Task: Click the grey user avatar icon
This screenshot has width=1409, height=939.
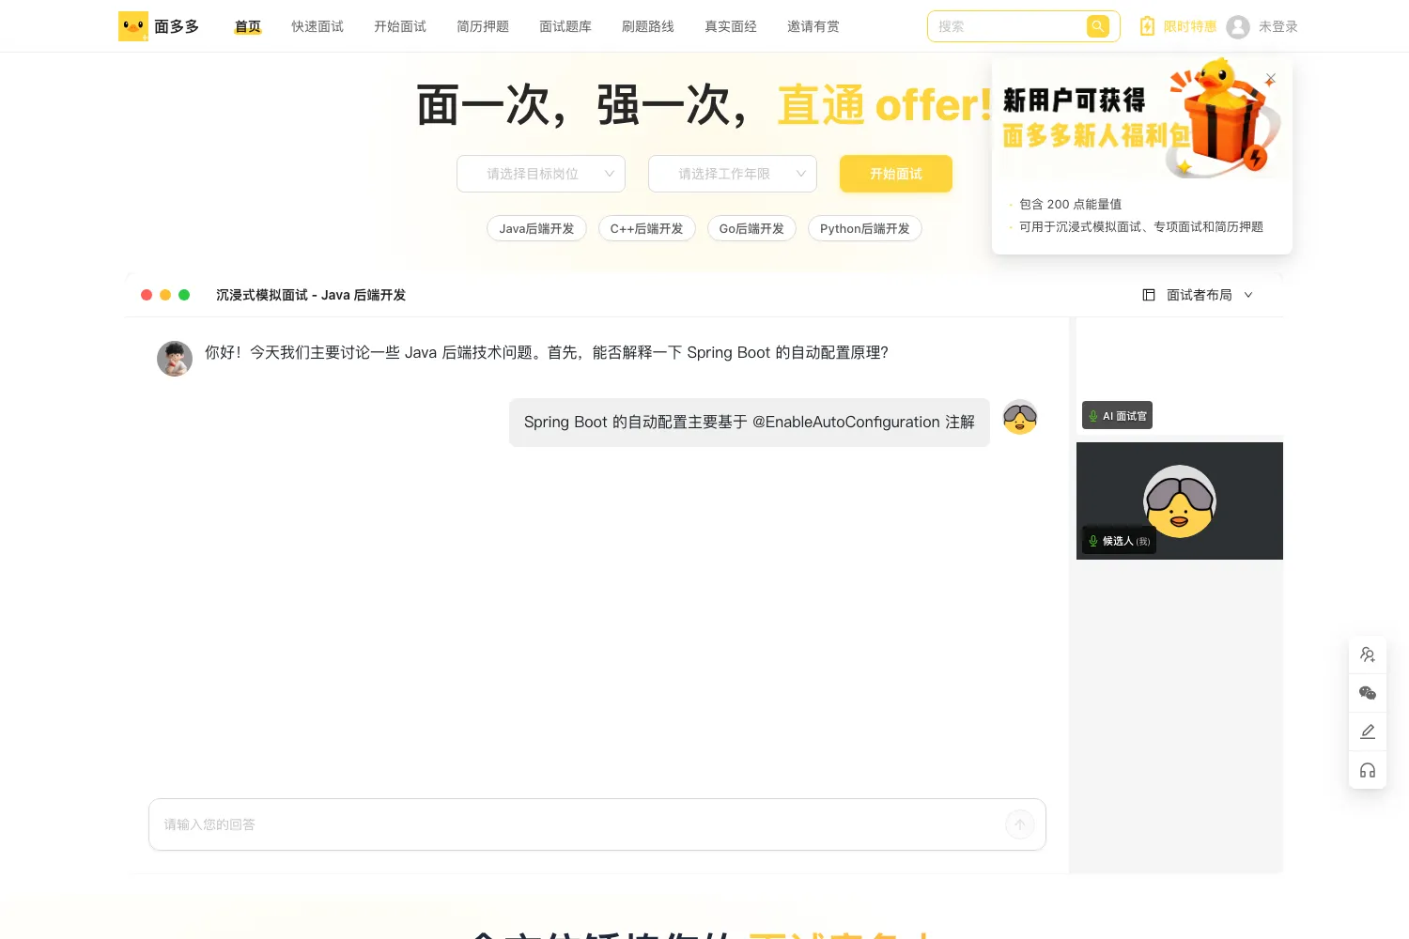Action: 1238,26
